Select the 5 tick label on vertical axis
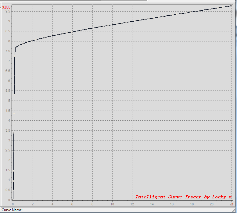This screenshot has height=213, width=237. 9,101
